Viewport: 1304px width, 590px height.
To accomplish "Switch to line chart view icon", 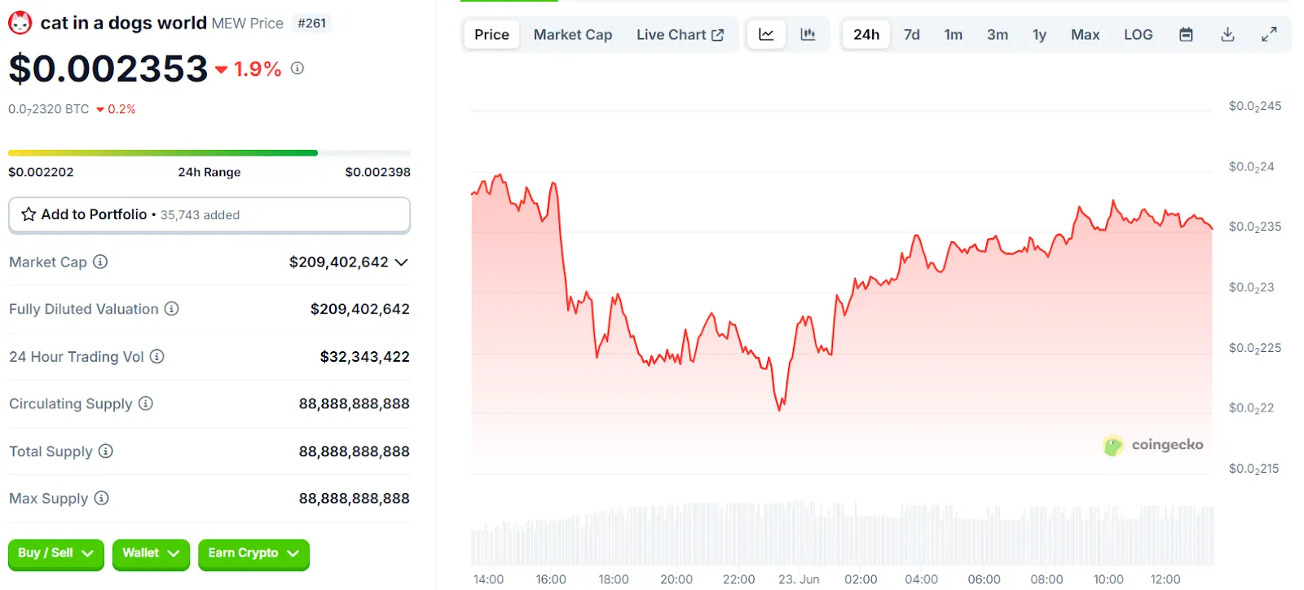I will point(766,34).
